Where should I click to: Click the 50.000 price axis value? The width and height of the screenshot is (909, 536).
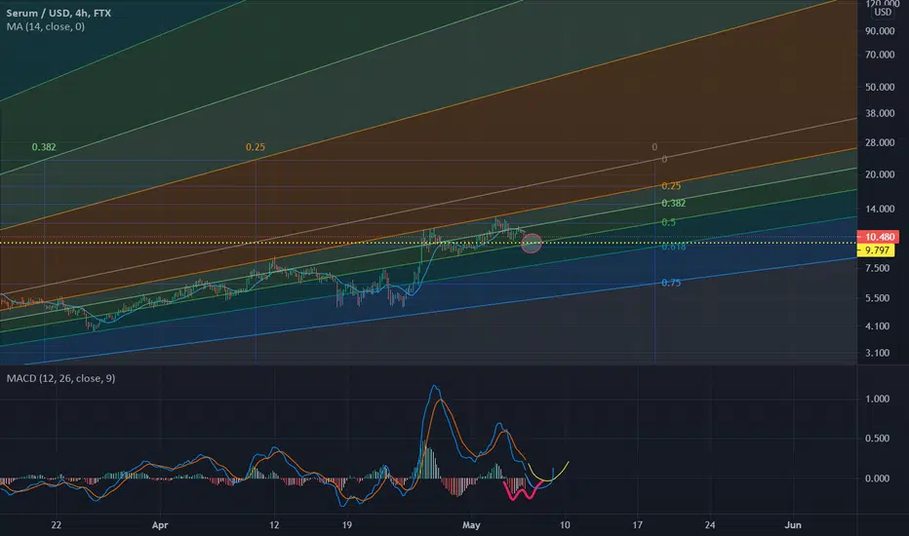click(880, 88)
